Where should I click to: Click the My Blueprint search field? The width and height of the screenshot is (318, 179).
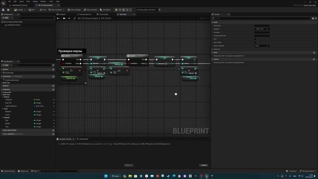[31, 65]
